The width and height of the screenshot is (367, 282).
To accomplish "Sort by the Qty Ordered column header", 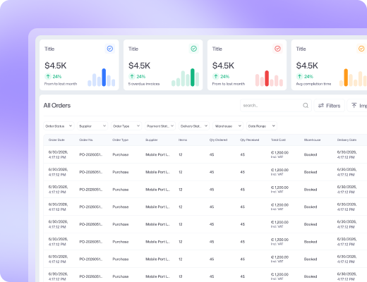I will (218, 140).
